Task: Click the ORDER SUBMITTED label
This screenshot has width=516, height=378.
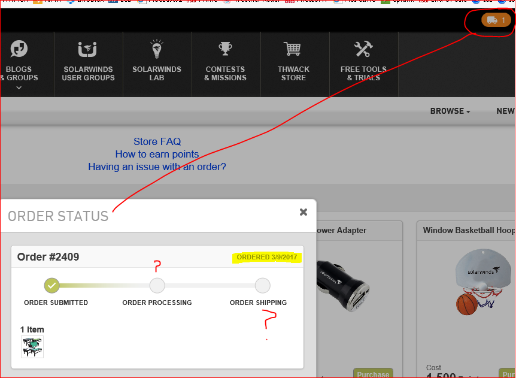Action: [x=56, y=303]
